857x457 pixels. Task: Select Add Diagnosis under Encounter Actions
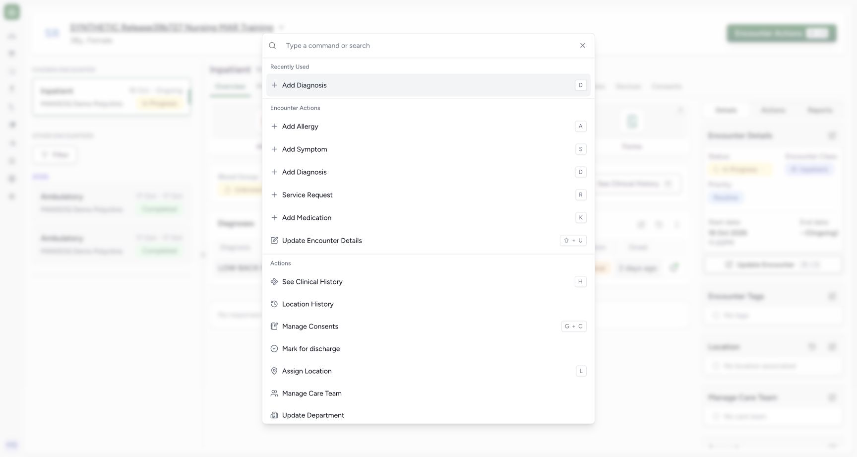428,172
